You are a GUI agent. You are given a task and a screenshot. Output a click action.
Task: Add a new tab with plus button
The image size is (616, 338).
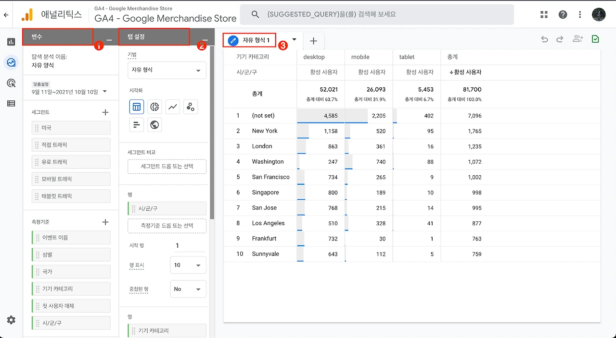pos(313,41)
